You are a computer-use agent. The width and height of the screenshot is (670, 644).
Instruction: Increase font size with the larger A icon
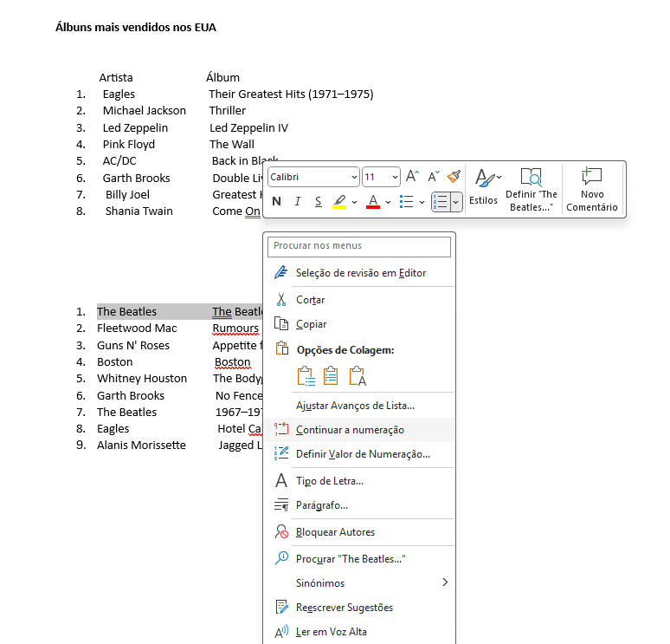[412, 177]
